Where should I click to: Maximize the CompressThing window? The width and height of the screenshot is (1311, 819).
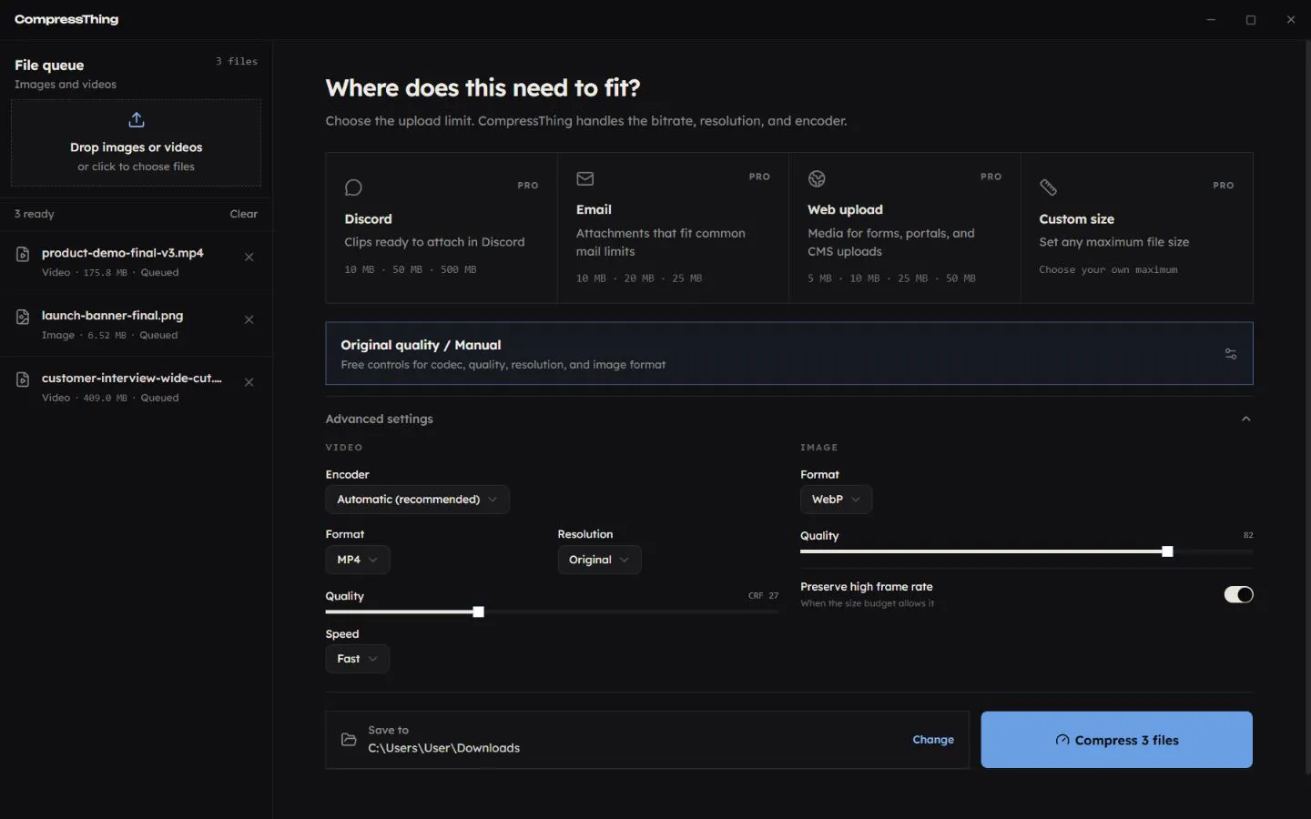[1251, 19]
